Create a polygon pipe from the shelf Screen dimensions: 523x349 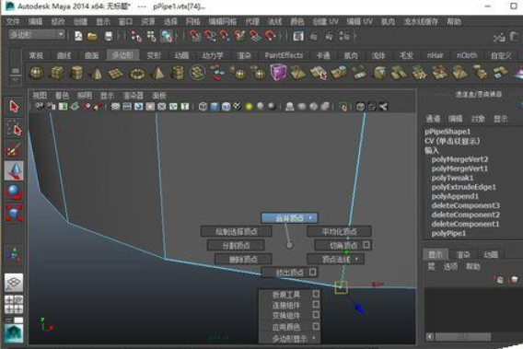(x=177, y=73)
